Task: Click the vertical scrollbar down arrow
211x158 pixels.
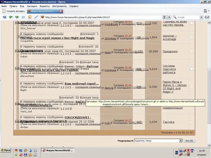Action: (209, 145)
